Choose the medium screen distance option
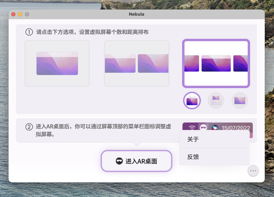274x197 pixels. pos(216,101)
